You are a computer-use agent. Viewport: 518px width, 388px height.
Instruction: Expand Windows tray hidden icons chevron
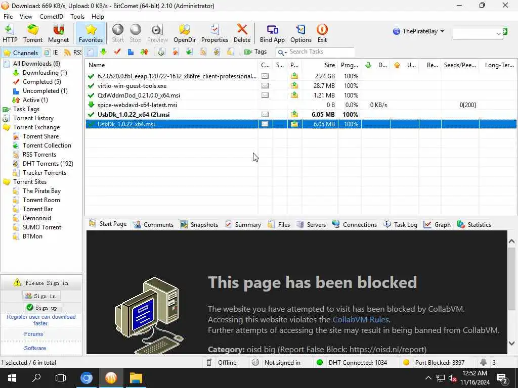click(x=428, y=378)
